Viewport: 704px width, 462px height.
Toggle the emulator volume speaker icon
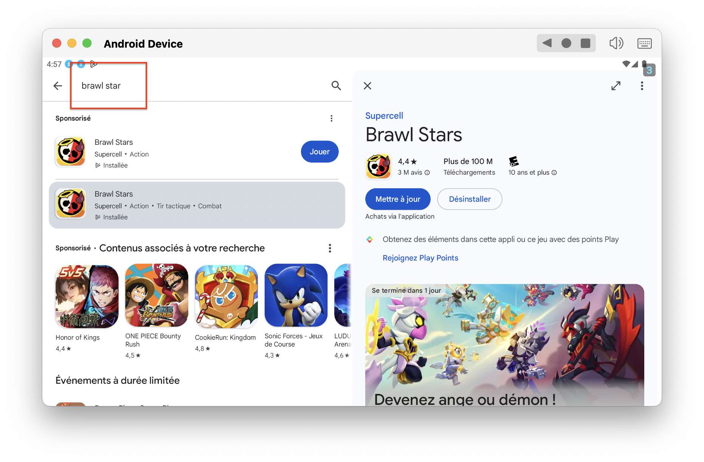click(616, 43)
